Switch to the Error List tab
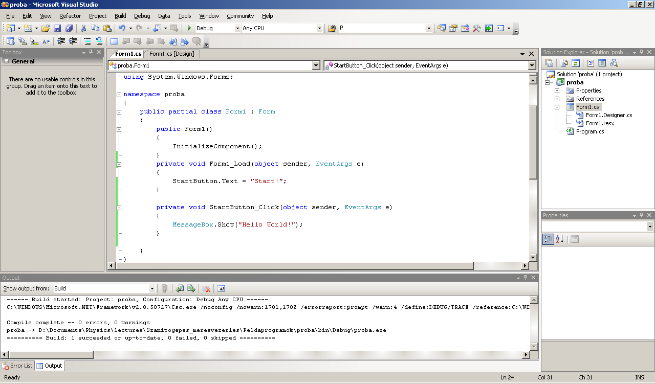The image size is (655, 384). click(17, 366)
